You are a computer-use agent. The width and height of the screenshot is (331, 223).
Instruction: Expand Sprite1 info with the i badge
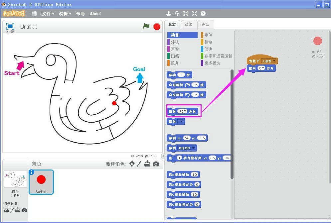click(32, 172)
